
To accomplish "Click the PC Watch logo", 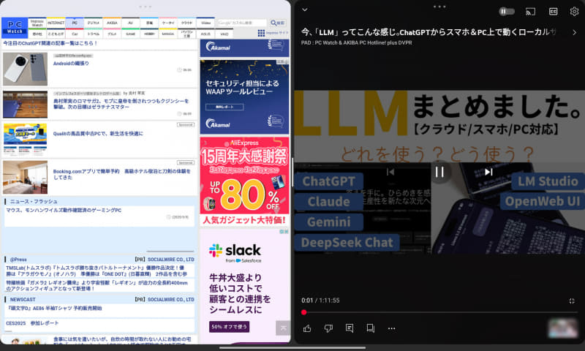I will [x=15, y=28].
